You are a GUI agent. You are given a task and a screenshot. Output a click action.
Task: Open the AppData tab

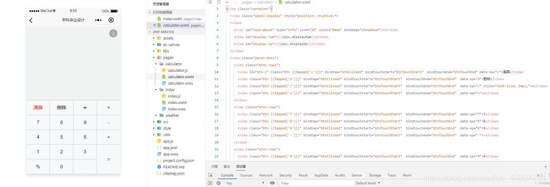tap(321, 175)
